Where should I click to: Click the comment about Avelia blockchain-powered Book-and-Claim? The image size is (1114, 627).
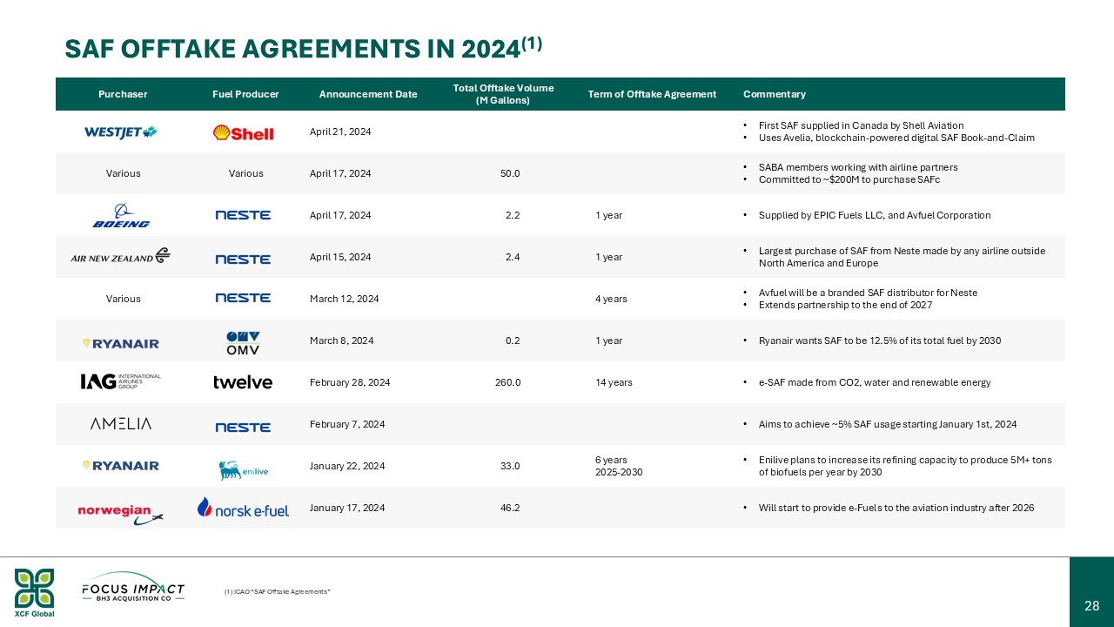click(x=896, y=138)
